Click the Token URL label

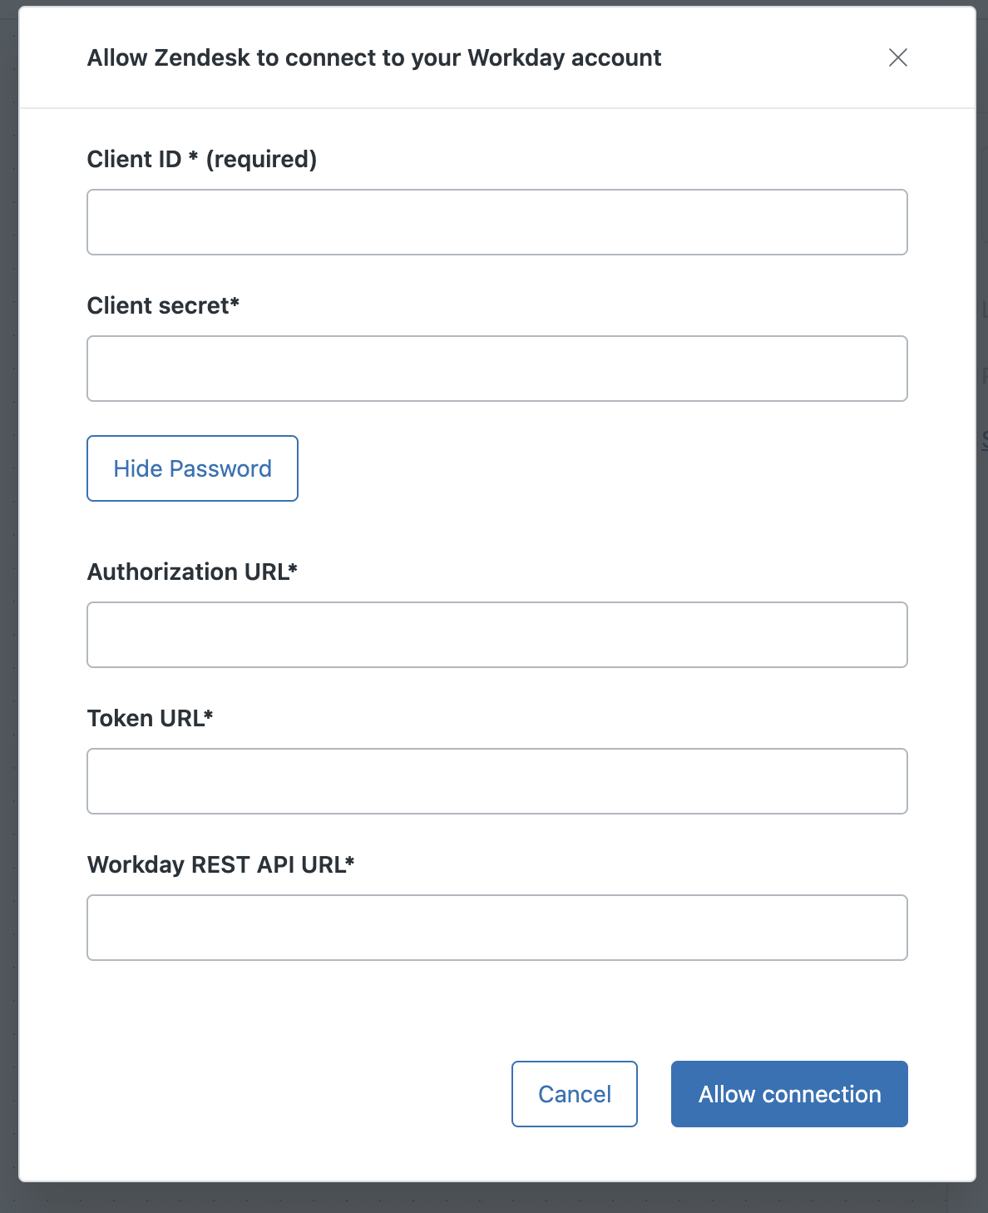[x=145, y=718]
